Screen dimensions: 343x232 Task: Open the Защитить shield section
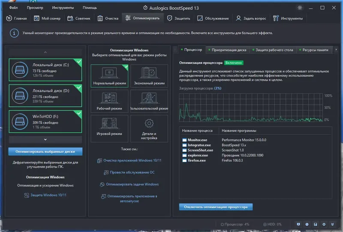(178, 18)
